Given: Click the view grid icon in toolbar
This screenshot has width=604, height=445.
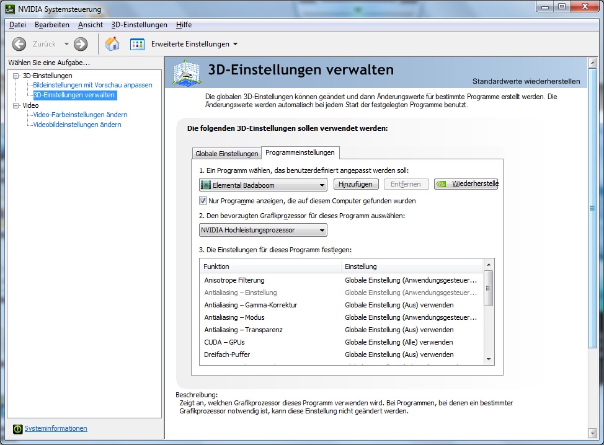Looking at the screenshot, I should coord(137,44).
